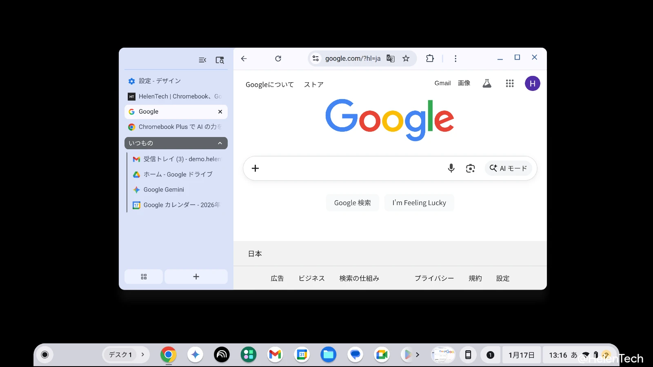Toggle the translate icon in the omnibox
Image resolution: width=653 pixels, height=367 pixels.
coord(390,58)
